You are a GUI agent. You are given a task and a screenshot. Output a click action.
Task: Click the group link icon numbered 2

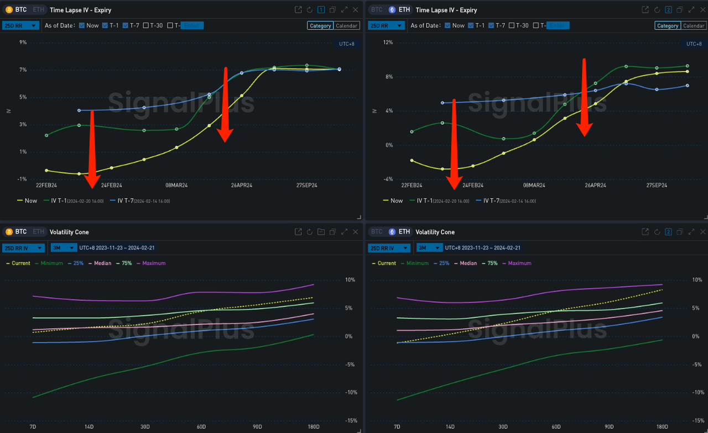(668, 10)
